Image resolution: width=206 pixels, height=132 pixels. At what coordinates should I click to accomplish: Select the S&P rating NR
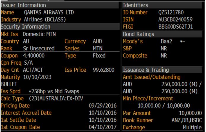pos(164,48)
